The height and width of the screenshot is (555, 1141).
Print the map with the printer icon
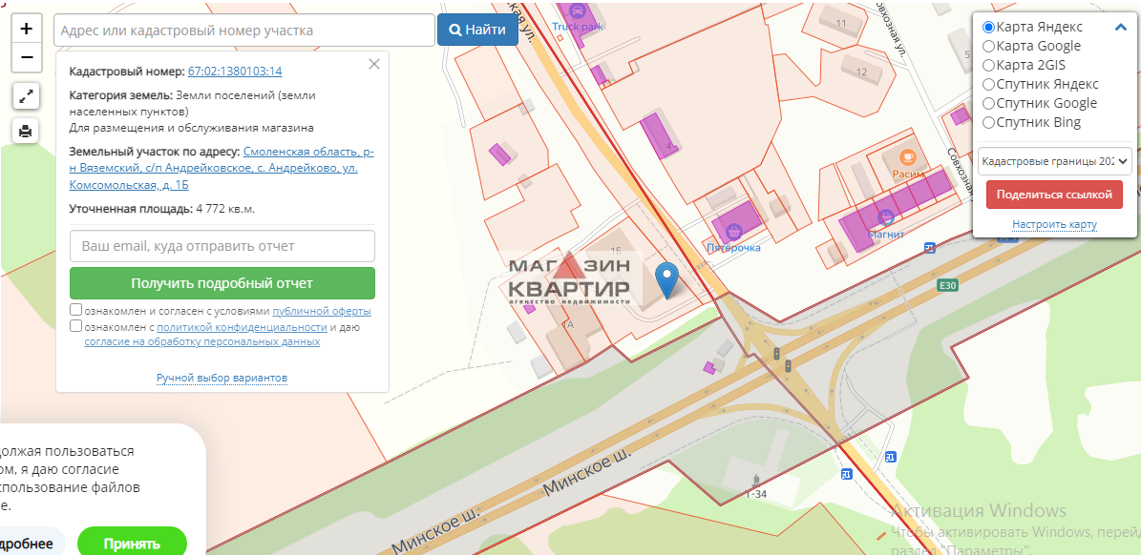(27, 131)
